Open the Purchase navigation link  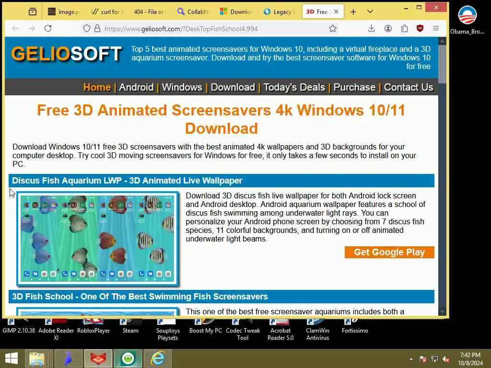point(354,87)
